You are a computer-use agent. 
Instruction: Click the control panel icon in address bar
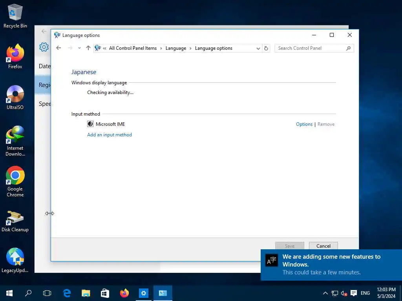98,48
